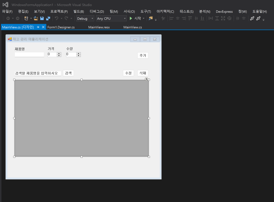This screenshot has height=202, width=274.
Task: Open the 파일(F) menu
Action: click(x=7, y=11)
